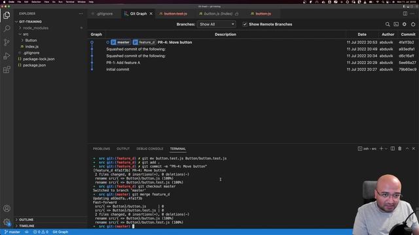Screen dimensions: 419x235
Task: Open index.js in the Explorer
Action: pyautogui.click(x=32, y=46)
